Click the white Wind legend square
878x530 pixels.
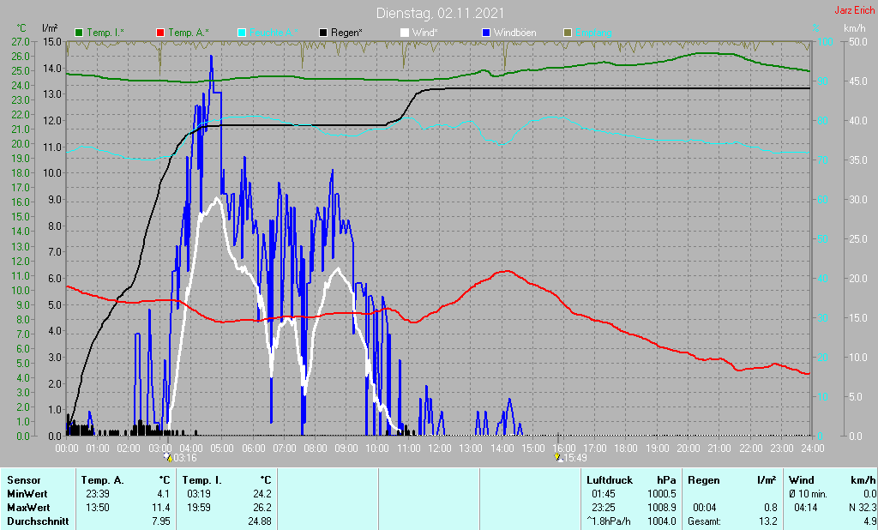coord(405,33)
